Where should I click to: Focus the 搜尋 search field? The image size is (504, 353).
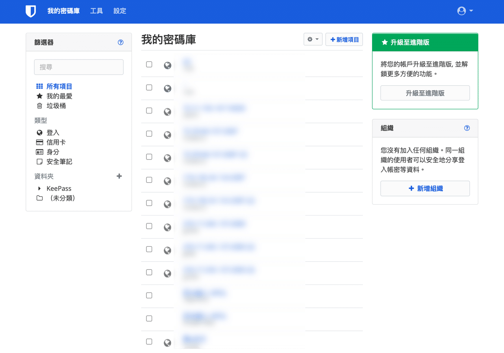(79, 67)
